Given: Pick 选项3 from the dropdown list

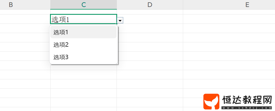Looking at the screenshot, I should pyautogui.click(x=83, y=57).
